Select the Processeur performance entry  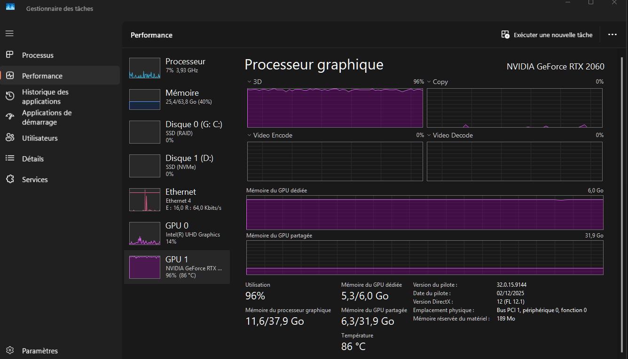177,66
